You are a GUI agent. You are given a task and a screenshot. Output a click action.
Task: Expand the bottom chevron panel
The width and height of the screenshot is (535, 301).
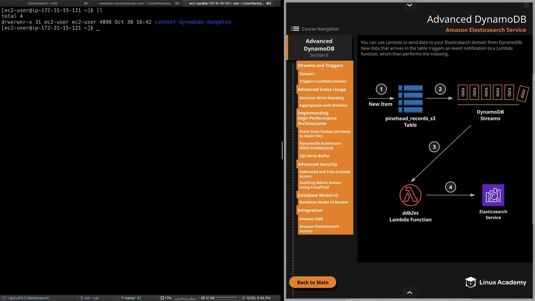click(x=409, y=292)
